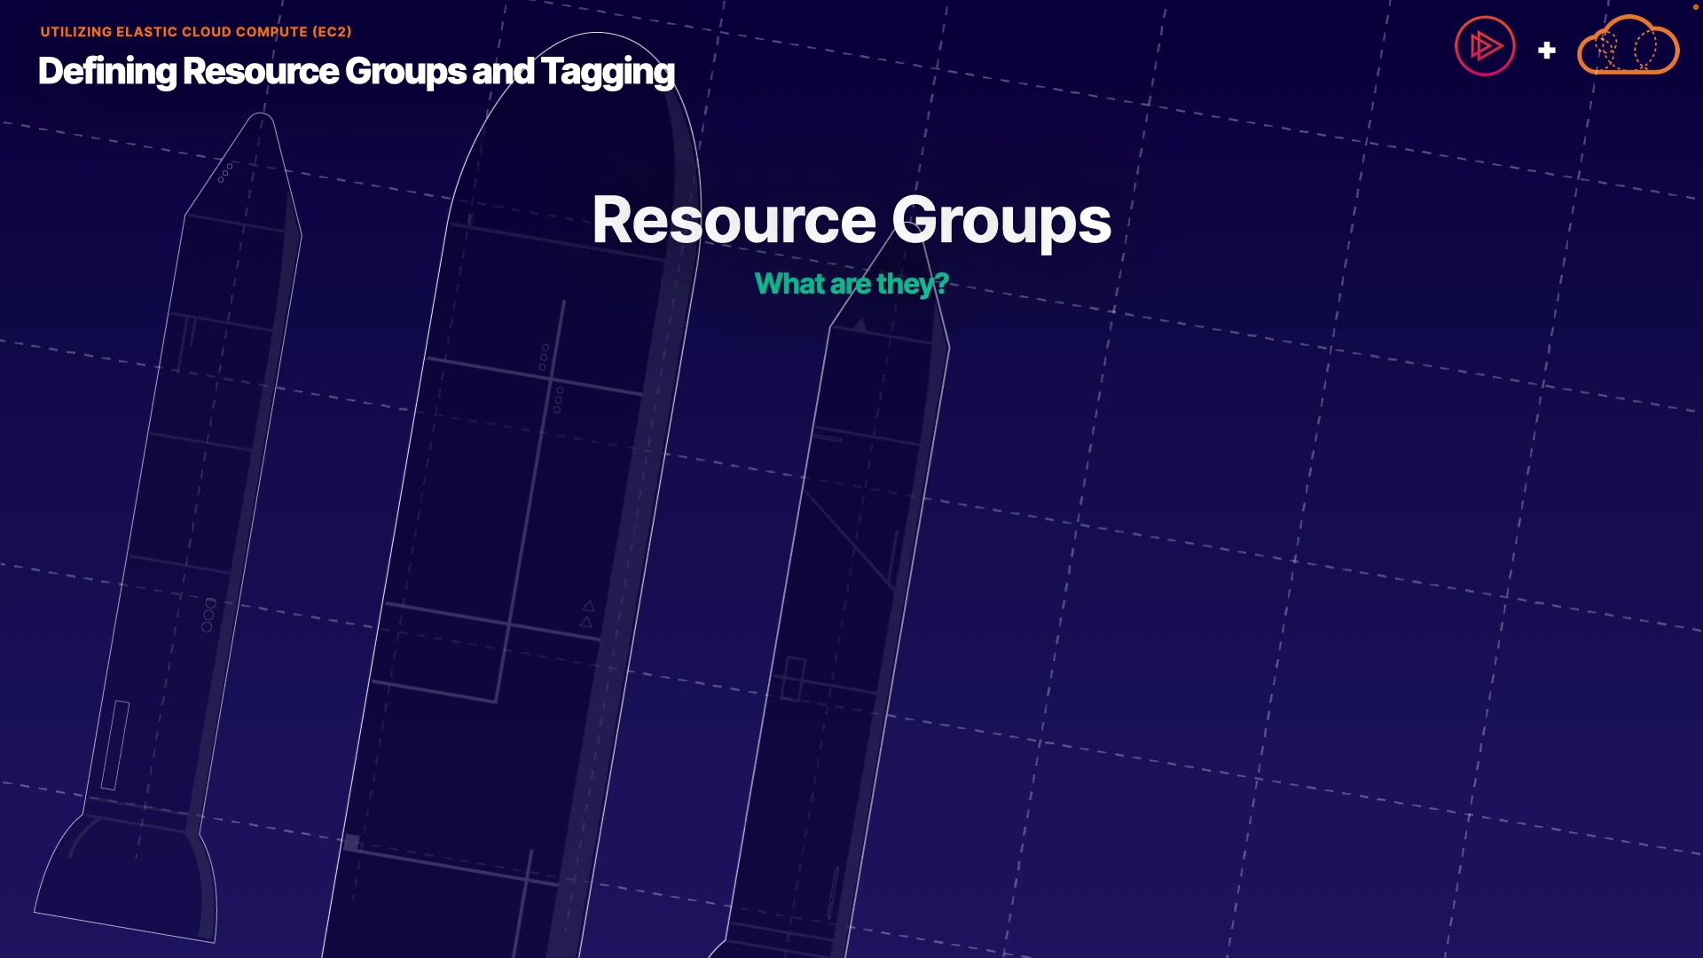Image resolution: width=1703 pixels, height=958 pixels.
Task: Click the "(EC2)" text in orange header
Action: pos(332,32)
